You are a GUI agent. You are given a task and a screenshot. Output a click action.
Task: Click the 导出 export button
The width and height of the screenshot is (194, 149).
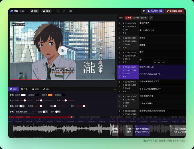point(47,11)
